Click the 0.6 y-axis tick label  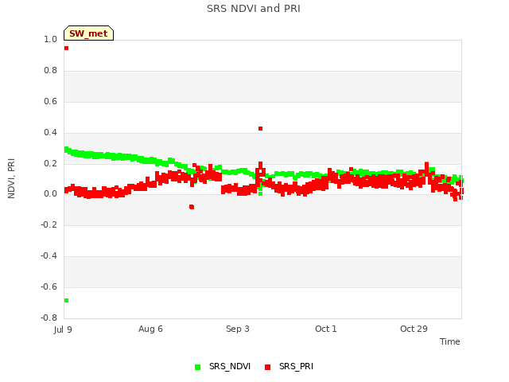tap(50, 101)
